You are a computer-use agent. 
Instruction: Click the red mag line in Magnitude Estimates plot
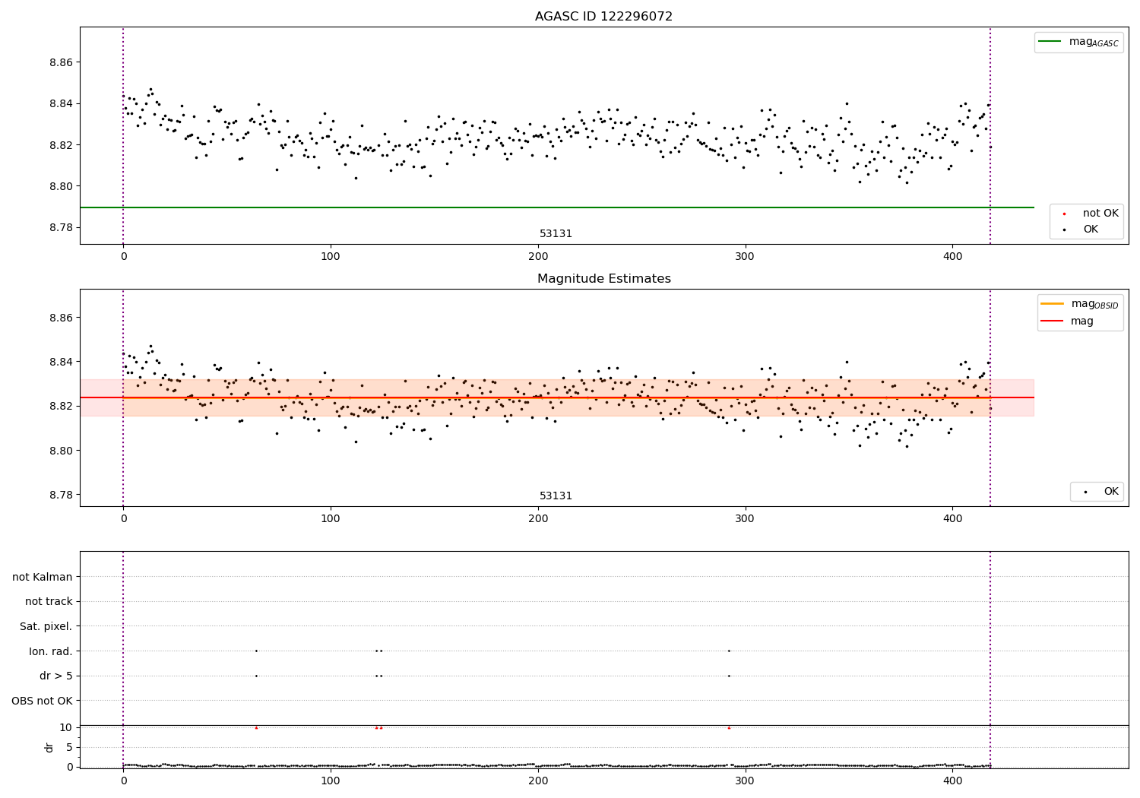point(557,397)
